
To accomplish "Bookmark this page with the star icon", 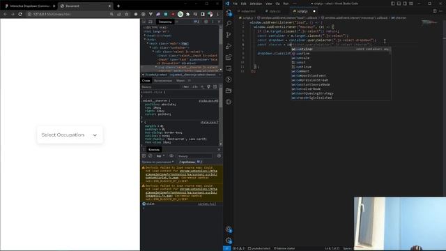I will click(x=127, y=14).
